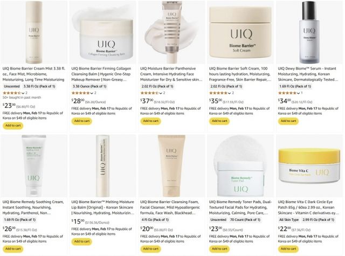This screenshot has width=345, height=256.
Task: Add the Vita C Eye Patch to cart
Action: click(288, 249)
